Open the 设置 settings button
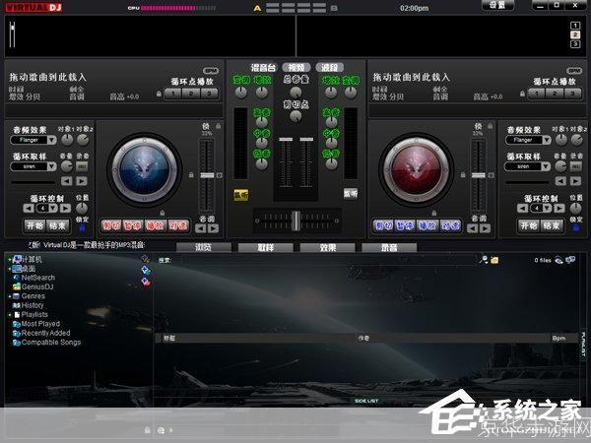 click(x=497, y=6)
